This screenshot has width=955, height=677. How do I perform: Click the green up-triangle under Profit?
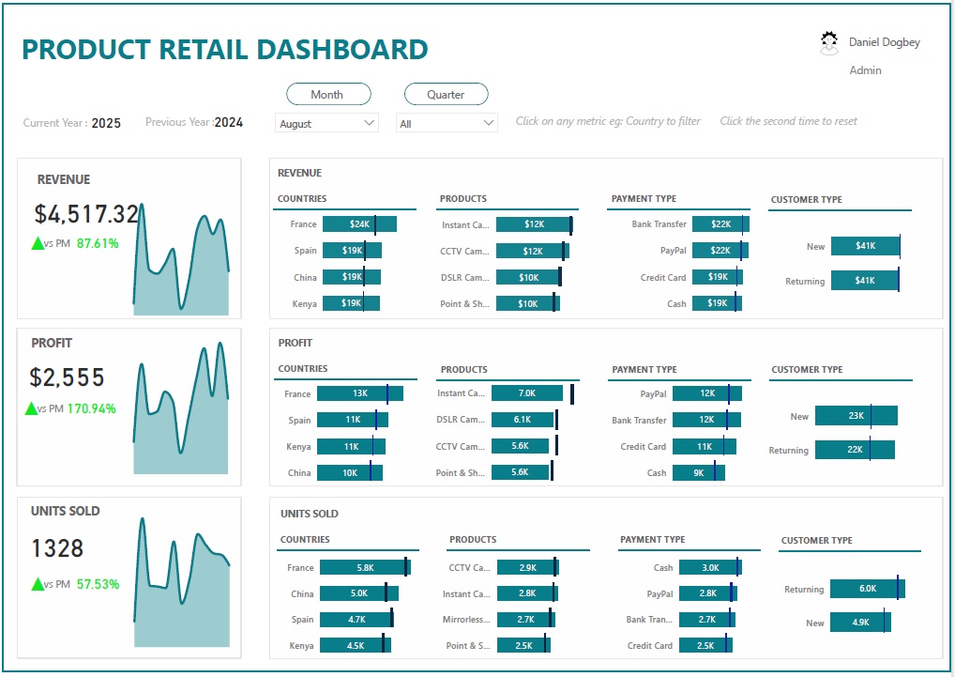[x=32, y=408]
